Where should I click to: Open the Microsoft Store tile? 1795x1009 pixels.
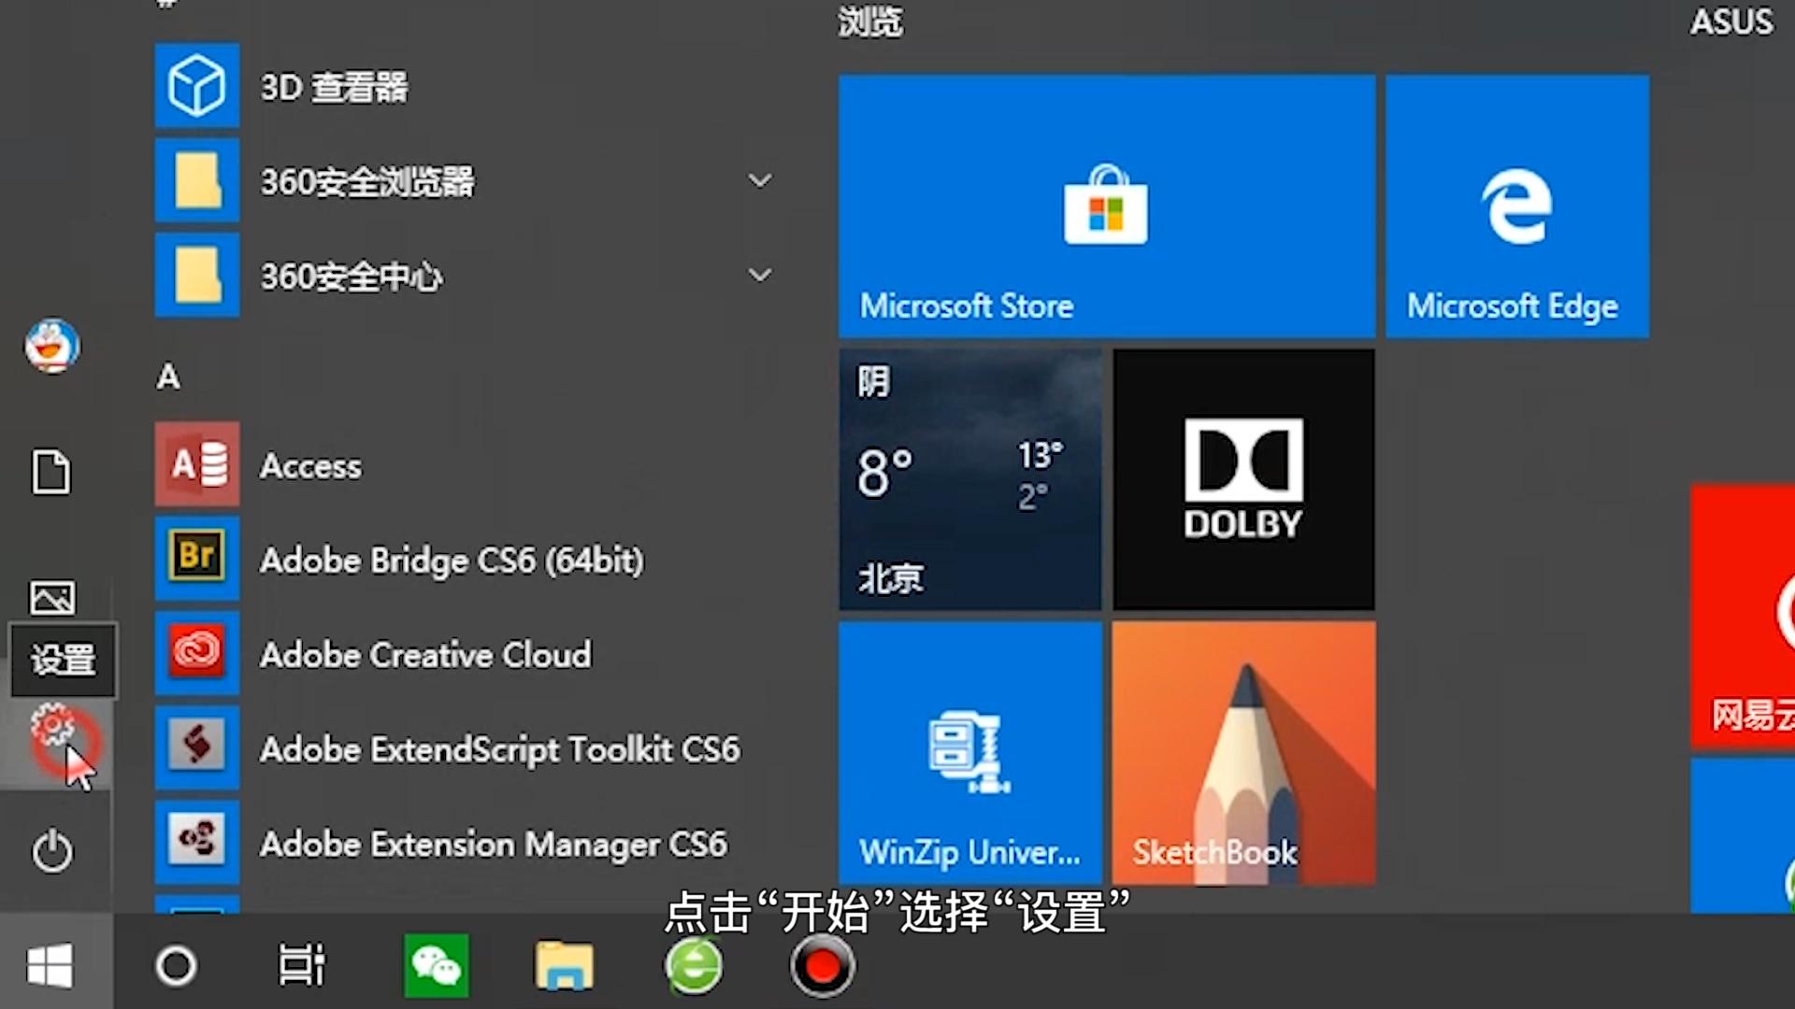pos(1106,206)
